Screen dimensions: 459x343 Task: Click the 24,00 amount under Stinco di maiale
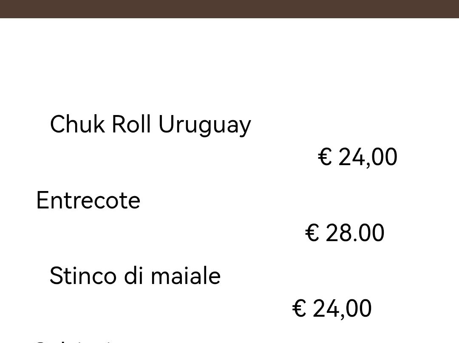click(343, 309)
